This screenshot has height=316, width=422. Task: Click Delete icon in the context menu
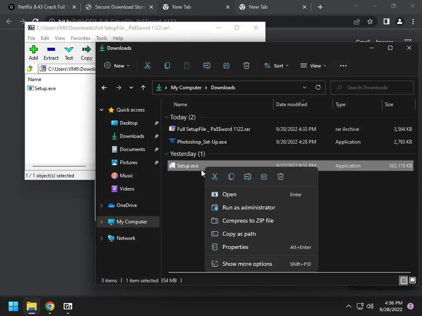pos(280,177)
